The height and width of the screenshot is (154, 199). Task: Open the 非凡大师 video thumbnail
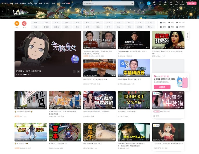(x=134, y=40)
